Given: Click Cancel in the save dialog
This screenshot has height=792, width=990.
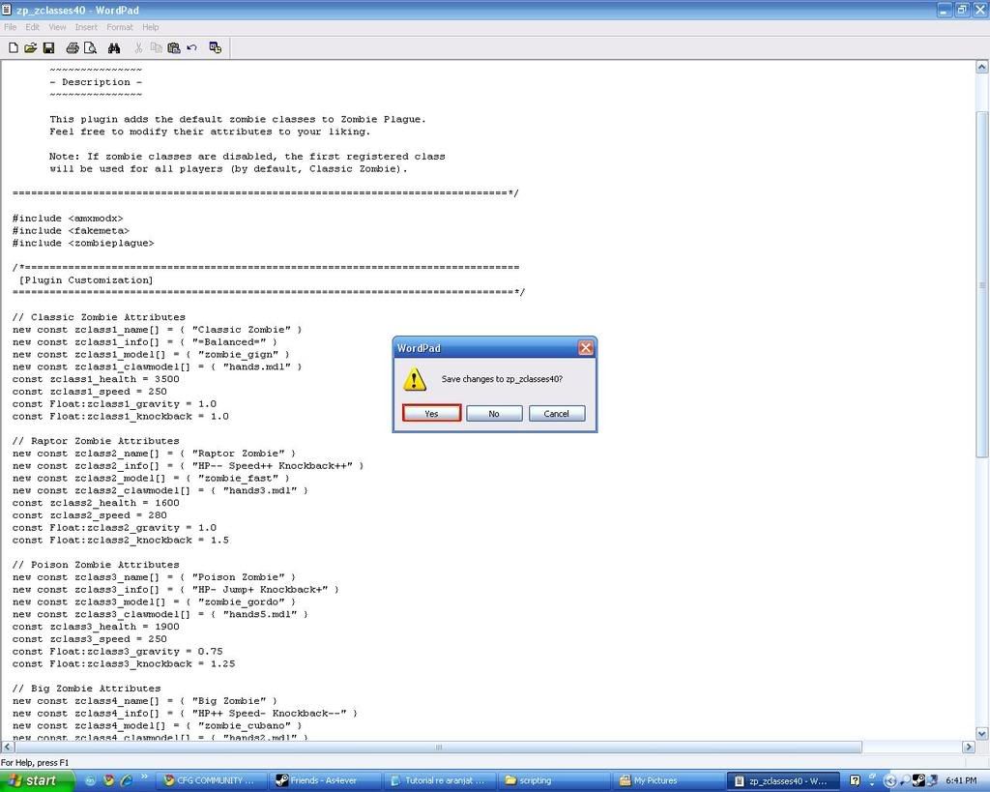Looking at the screenshot, I should coord(557,414).
